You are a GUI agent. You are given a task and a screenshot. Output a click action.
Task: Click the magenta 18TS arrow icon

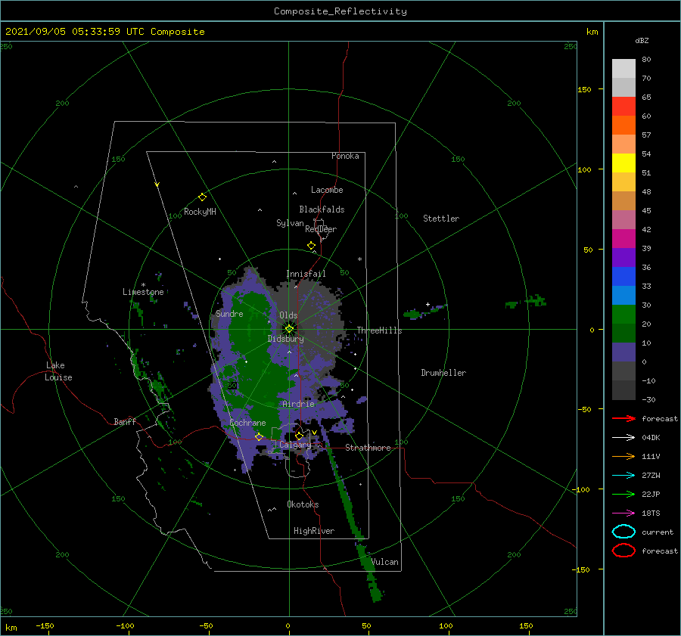pyautogui.click(x=623, y=513)
